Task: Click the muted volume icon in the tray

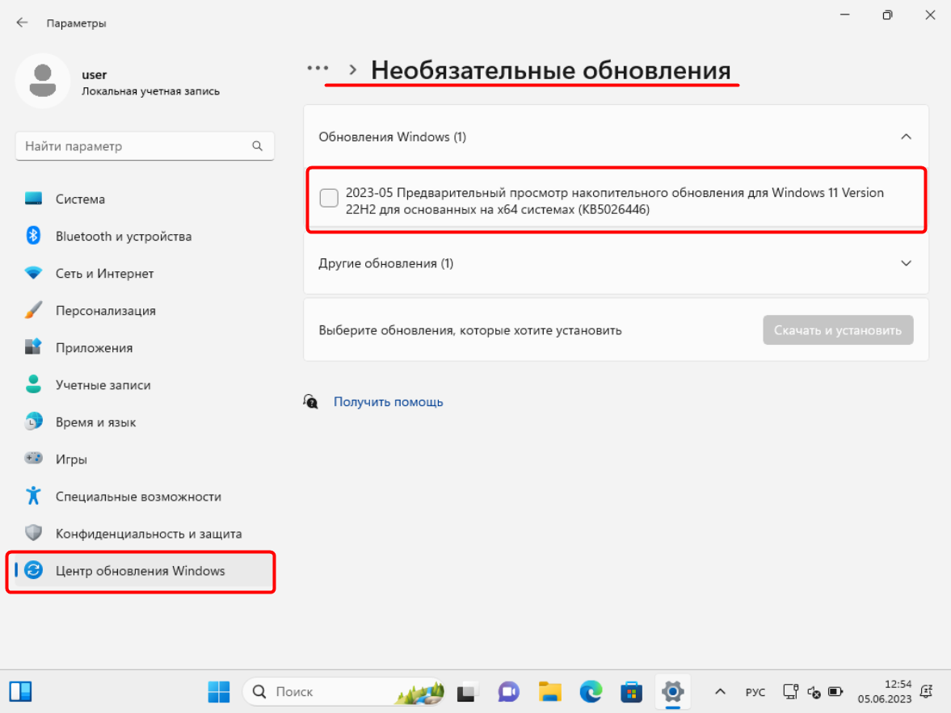Action: tap(814, 692)
